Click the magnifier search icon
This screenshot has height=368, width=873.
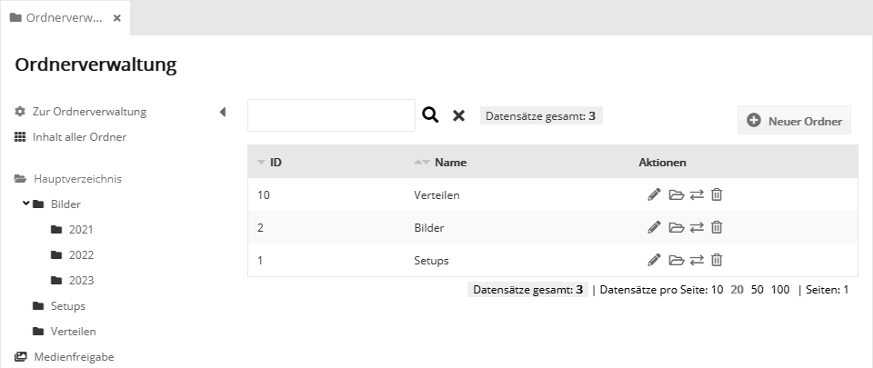pos(430,115)
